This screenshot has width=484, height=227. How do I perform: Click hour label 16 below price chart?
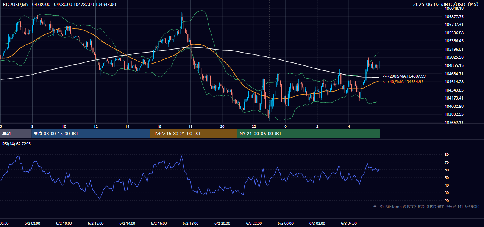coord(159,126)
